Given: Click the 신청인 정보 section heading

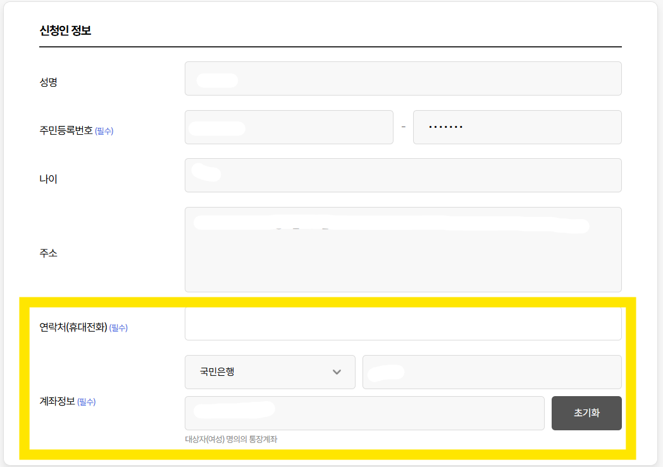Looking at the screenshot, I should tap(65, 30).
